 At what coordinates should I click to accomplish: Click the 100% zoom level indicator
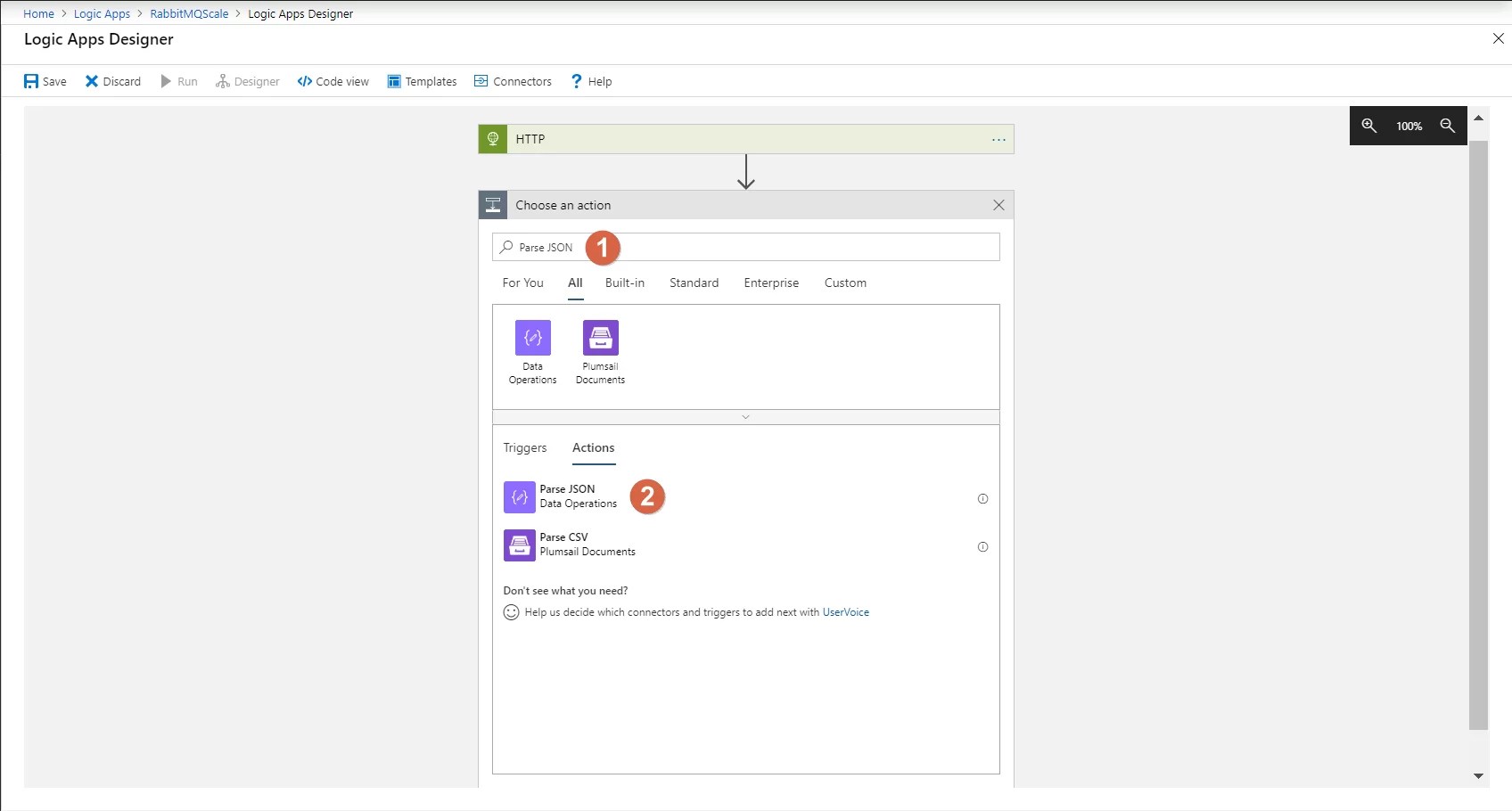[1409, 126]
